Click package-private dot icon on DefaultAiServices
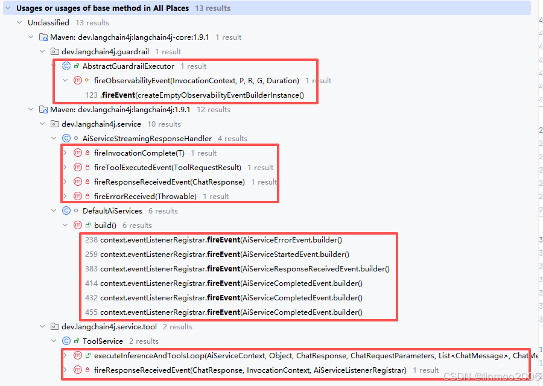 76,211
